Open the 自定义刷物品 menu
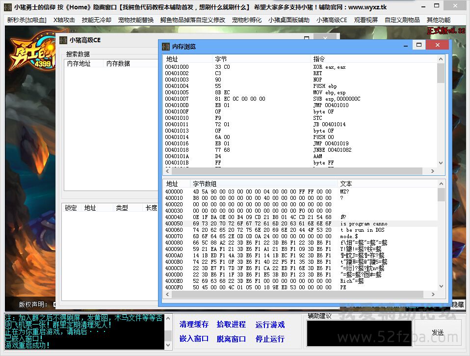Screen dimensions: 470x356 (x=402, y=20)
